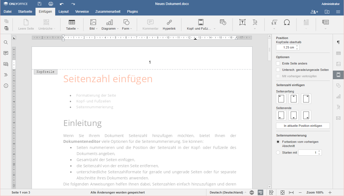Redo the last undone action
The image size is (344, 196).
pos(73,4)
